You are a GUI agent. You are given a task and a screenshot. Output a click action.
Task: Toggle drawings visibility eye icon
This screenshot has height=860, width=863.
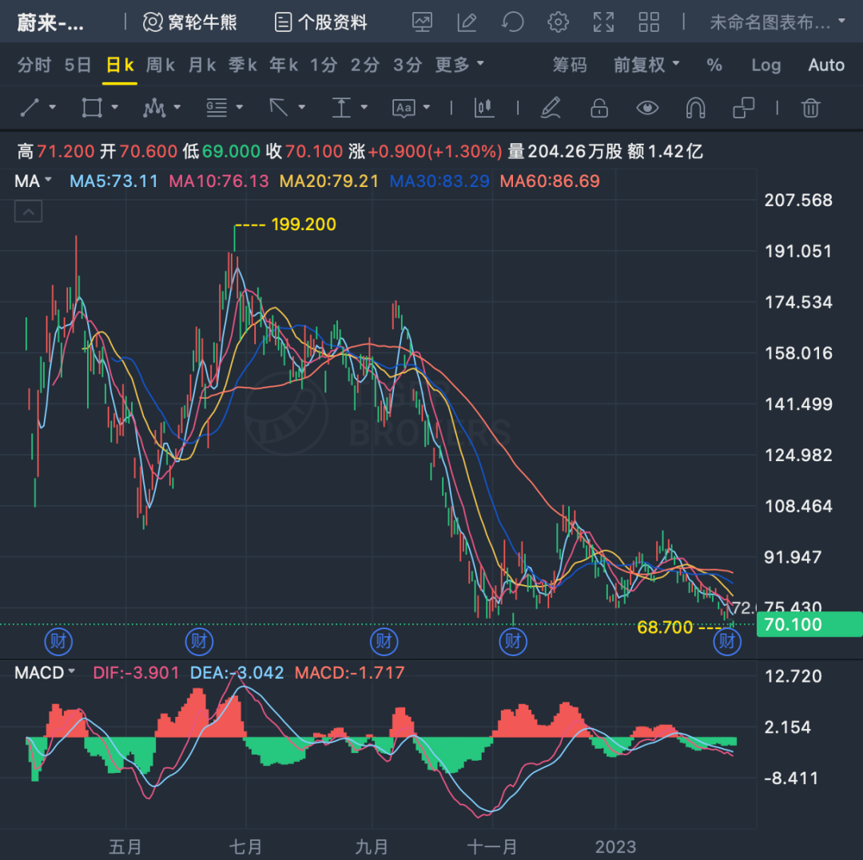point(647,107)
